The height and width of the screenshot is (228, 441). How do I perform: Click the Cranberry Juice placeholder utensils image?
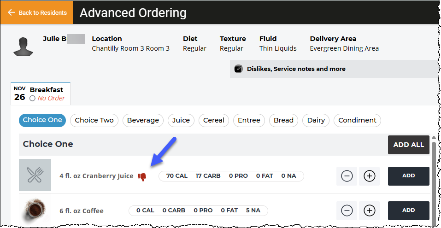pyautogui.click(x=35, y=175)
